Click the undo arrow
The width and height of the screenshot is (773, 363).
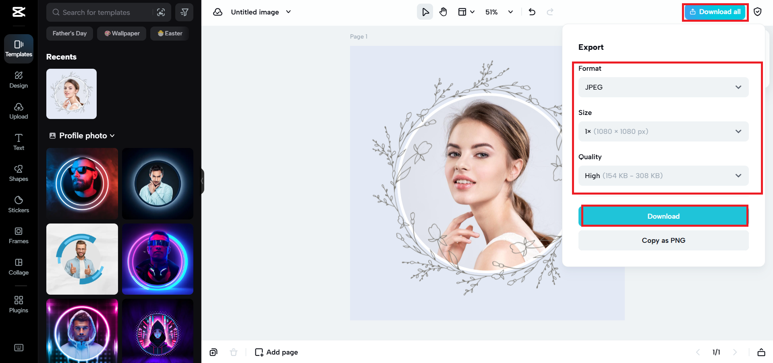tap(532, 12)
